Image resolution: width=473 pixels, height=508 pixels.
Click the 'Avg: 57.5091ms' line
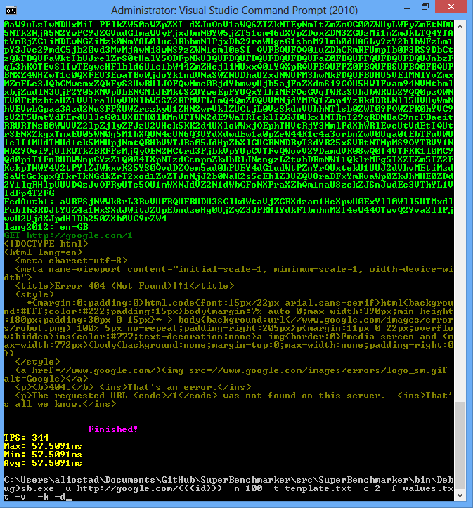43,463
